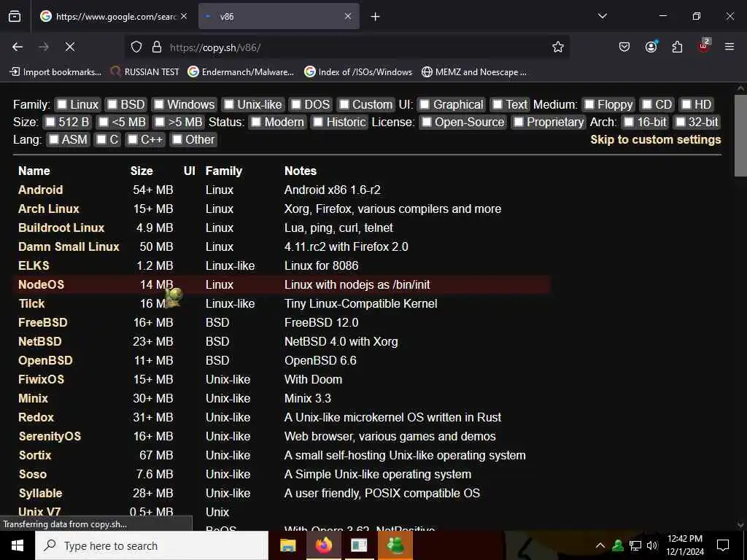
Task: Check the ASM language filter
Action: [x=54, y=139]
